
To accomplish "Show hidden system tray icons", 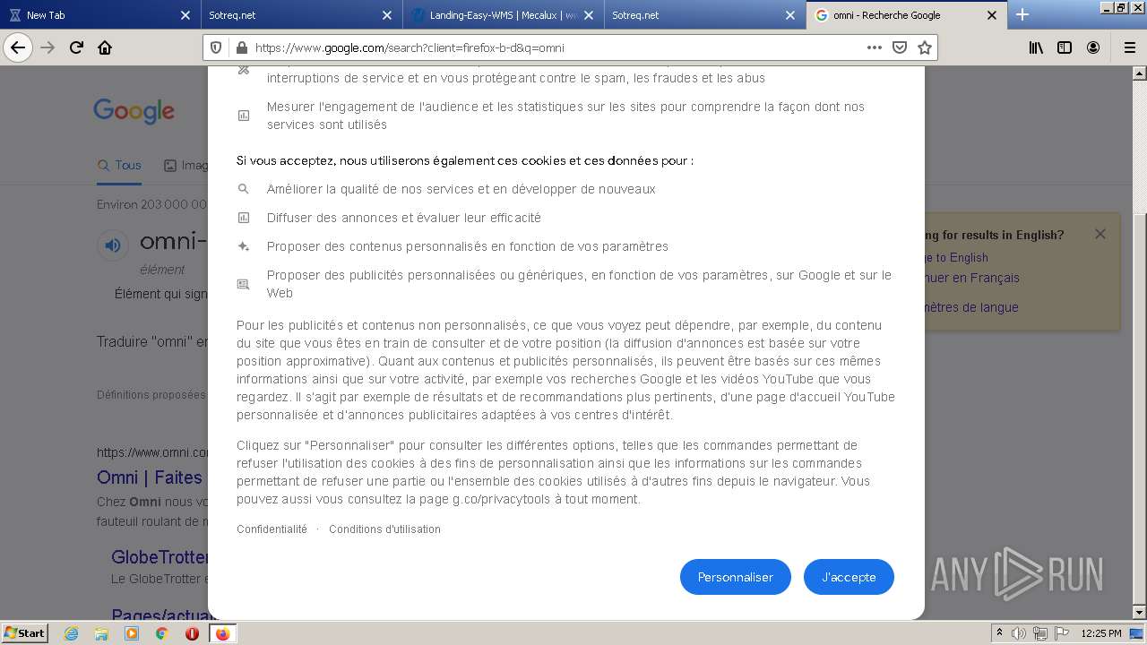I will tap(1000, 633).
